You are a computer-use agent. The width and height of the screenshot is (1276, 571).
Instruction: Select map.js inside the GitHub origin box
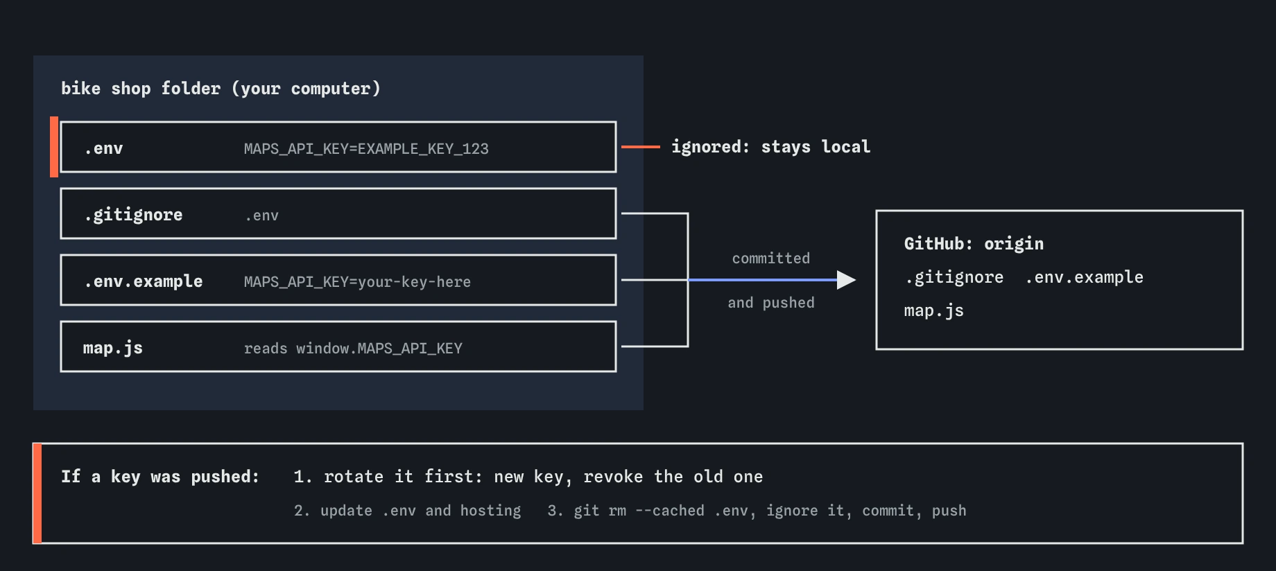coord(934,311)
